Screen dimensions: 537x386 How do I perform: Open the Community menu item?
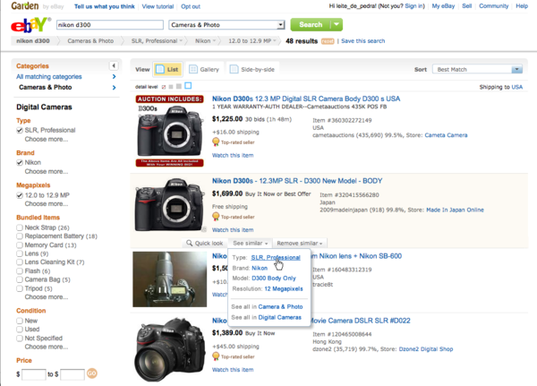click(x=493, y=6)
